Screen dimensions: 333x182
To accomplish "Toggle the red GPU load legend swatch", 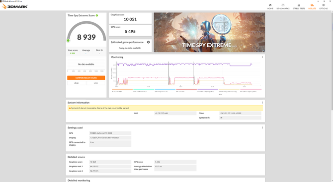I will click(x=186, y=90).
